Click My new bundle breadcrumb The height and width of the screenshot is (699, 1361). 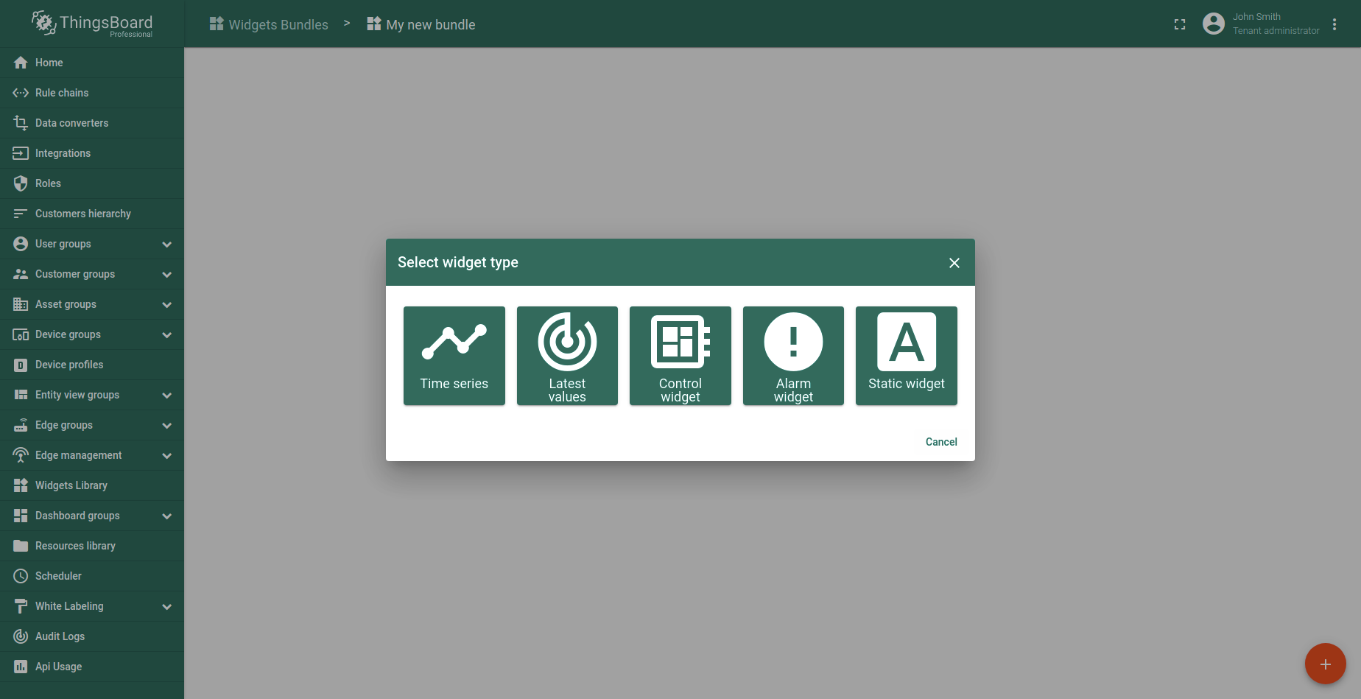point(421,24)
